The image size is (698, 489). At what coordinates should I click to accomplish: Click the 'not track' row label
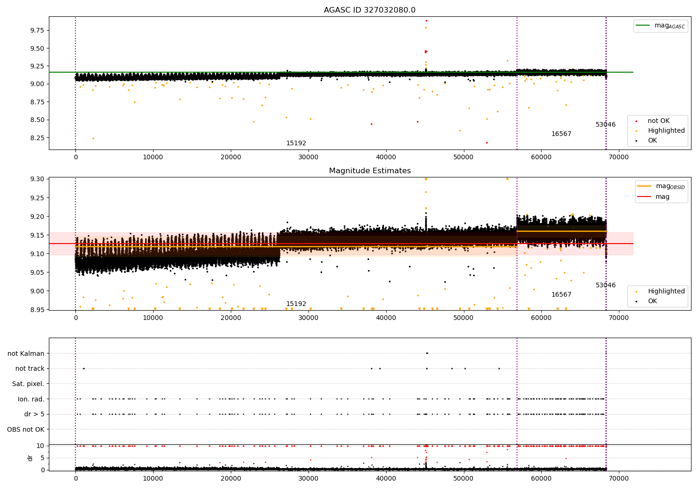point(30,369)
